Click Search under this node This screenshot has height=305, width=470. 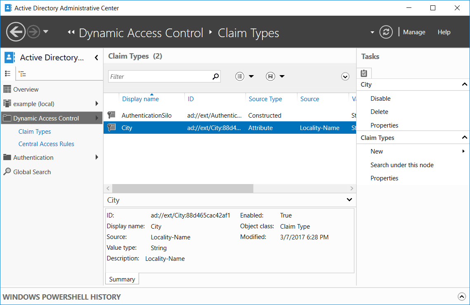point(402,165)
